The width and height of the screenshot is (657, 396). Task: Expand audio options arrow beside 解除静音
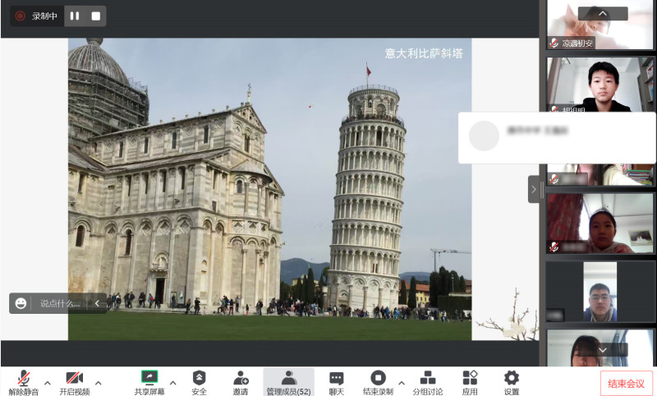pyautogui.click(x=48, y=382)
